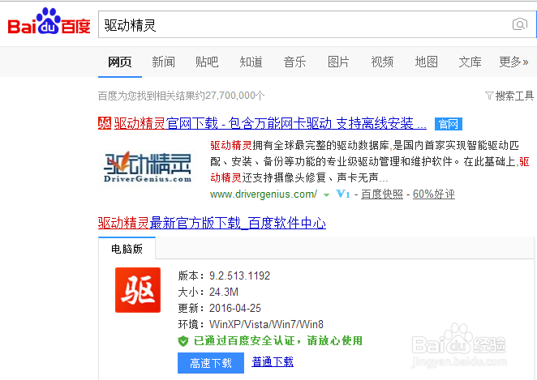This screenshot has height=380, width=537.
Task: Open 百度快照 cached page link
Action: 382,194
